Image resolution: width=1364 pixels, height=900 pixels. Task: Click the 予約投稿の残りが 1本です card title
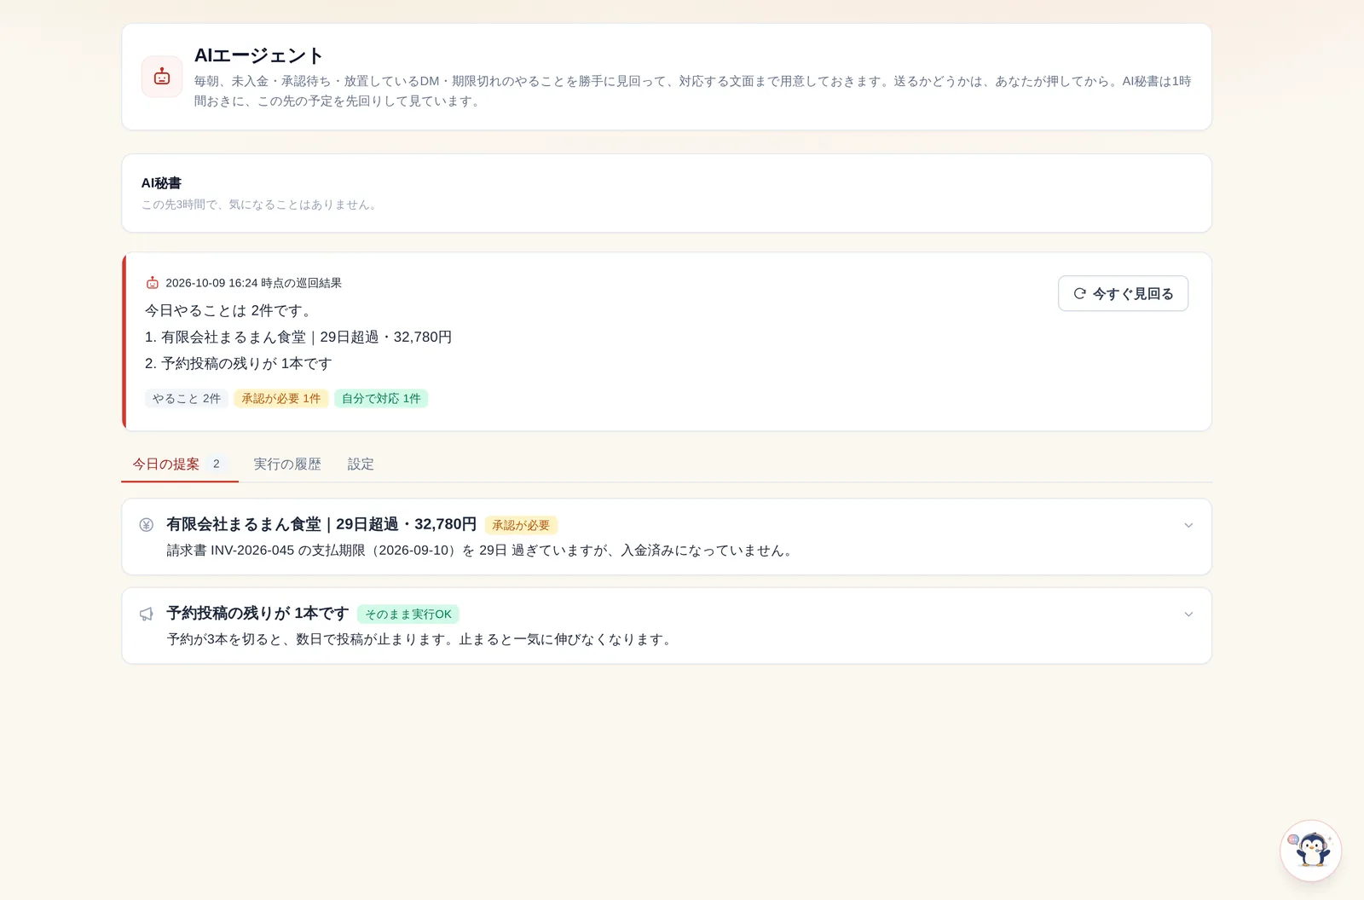pos(257,613)
